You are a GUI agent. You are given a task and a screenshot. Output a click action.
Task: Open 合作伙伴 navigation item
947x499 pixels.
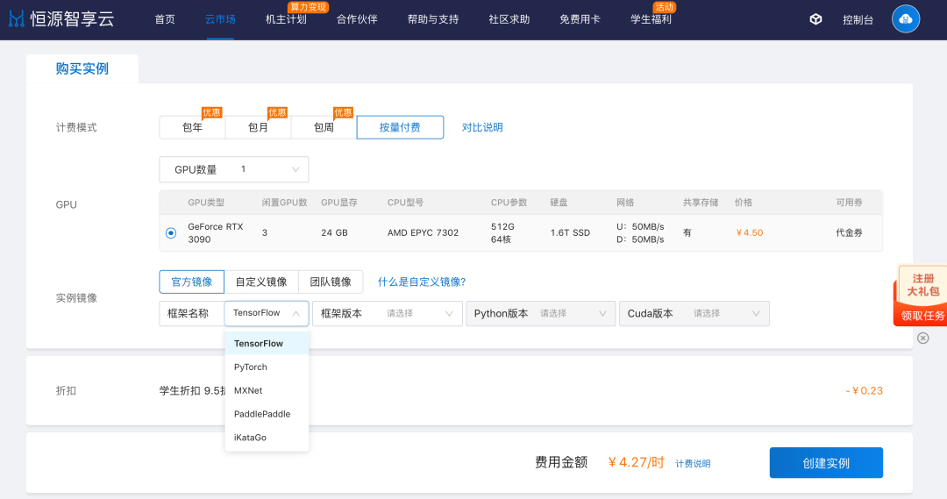click(356, 19)
